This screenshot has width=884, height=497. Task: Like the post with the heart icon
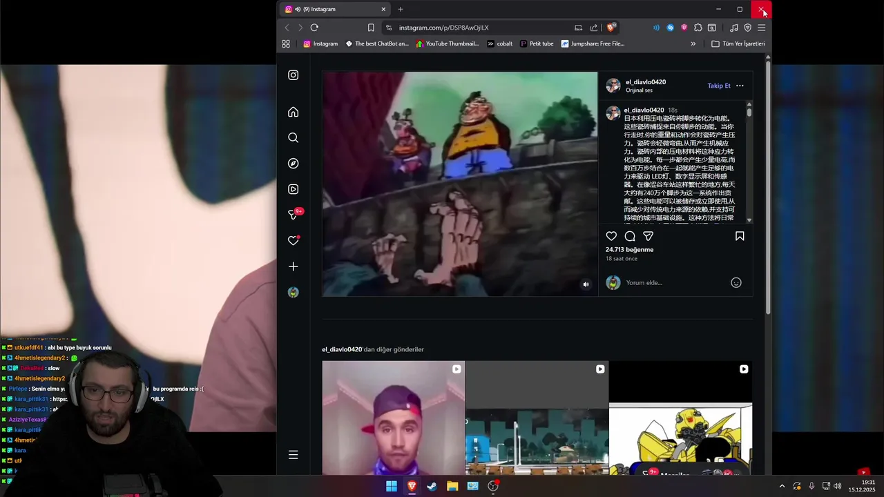click(611, 236)
